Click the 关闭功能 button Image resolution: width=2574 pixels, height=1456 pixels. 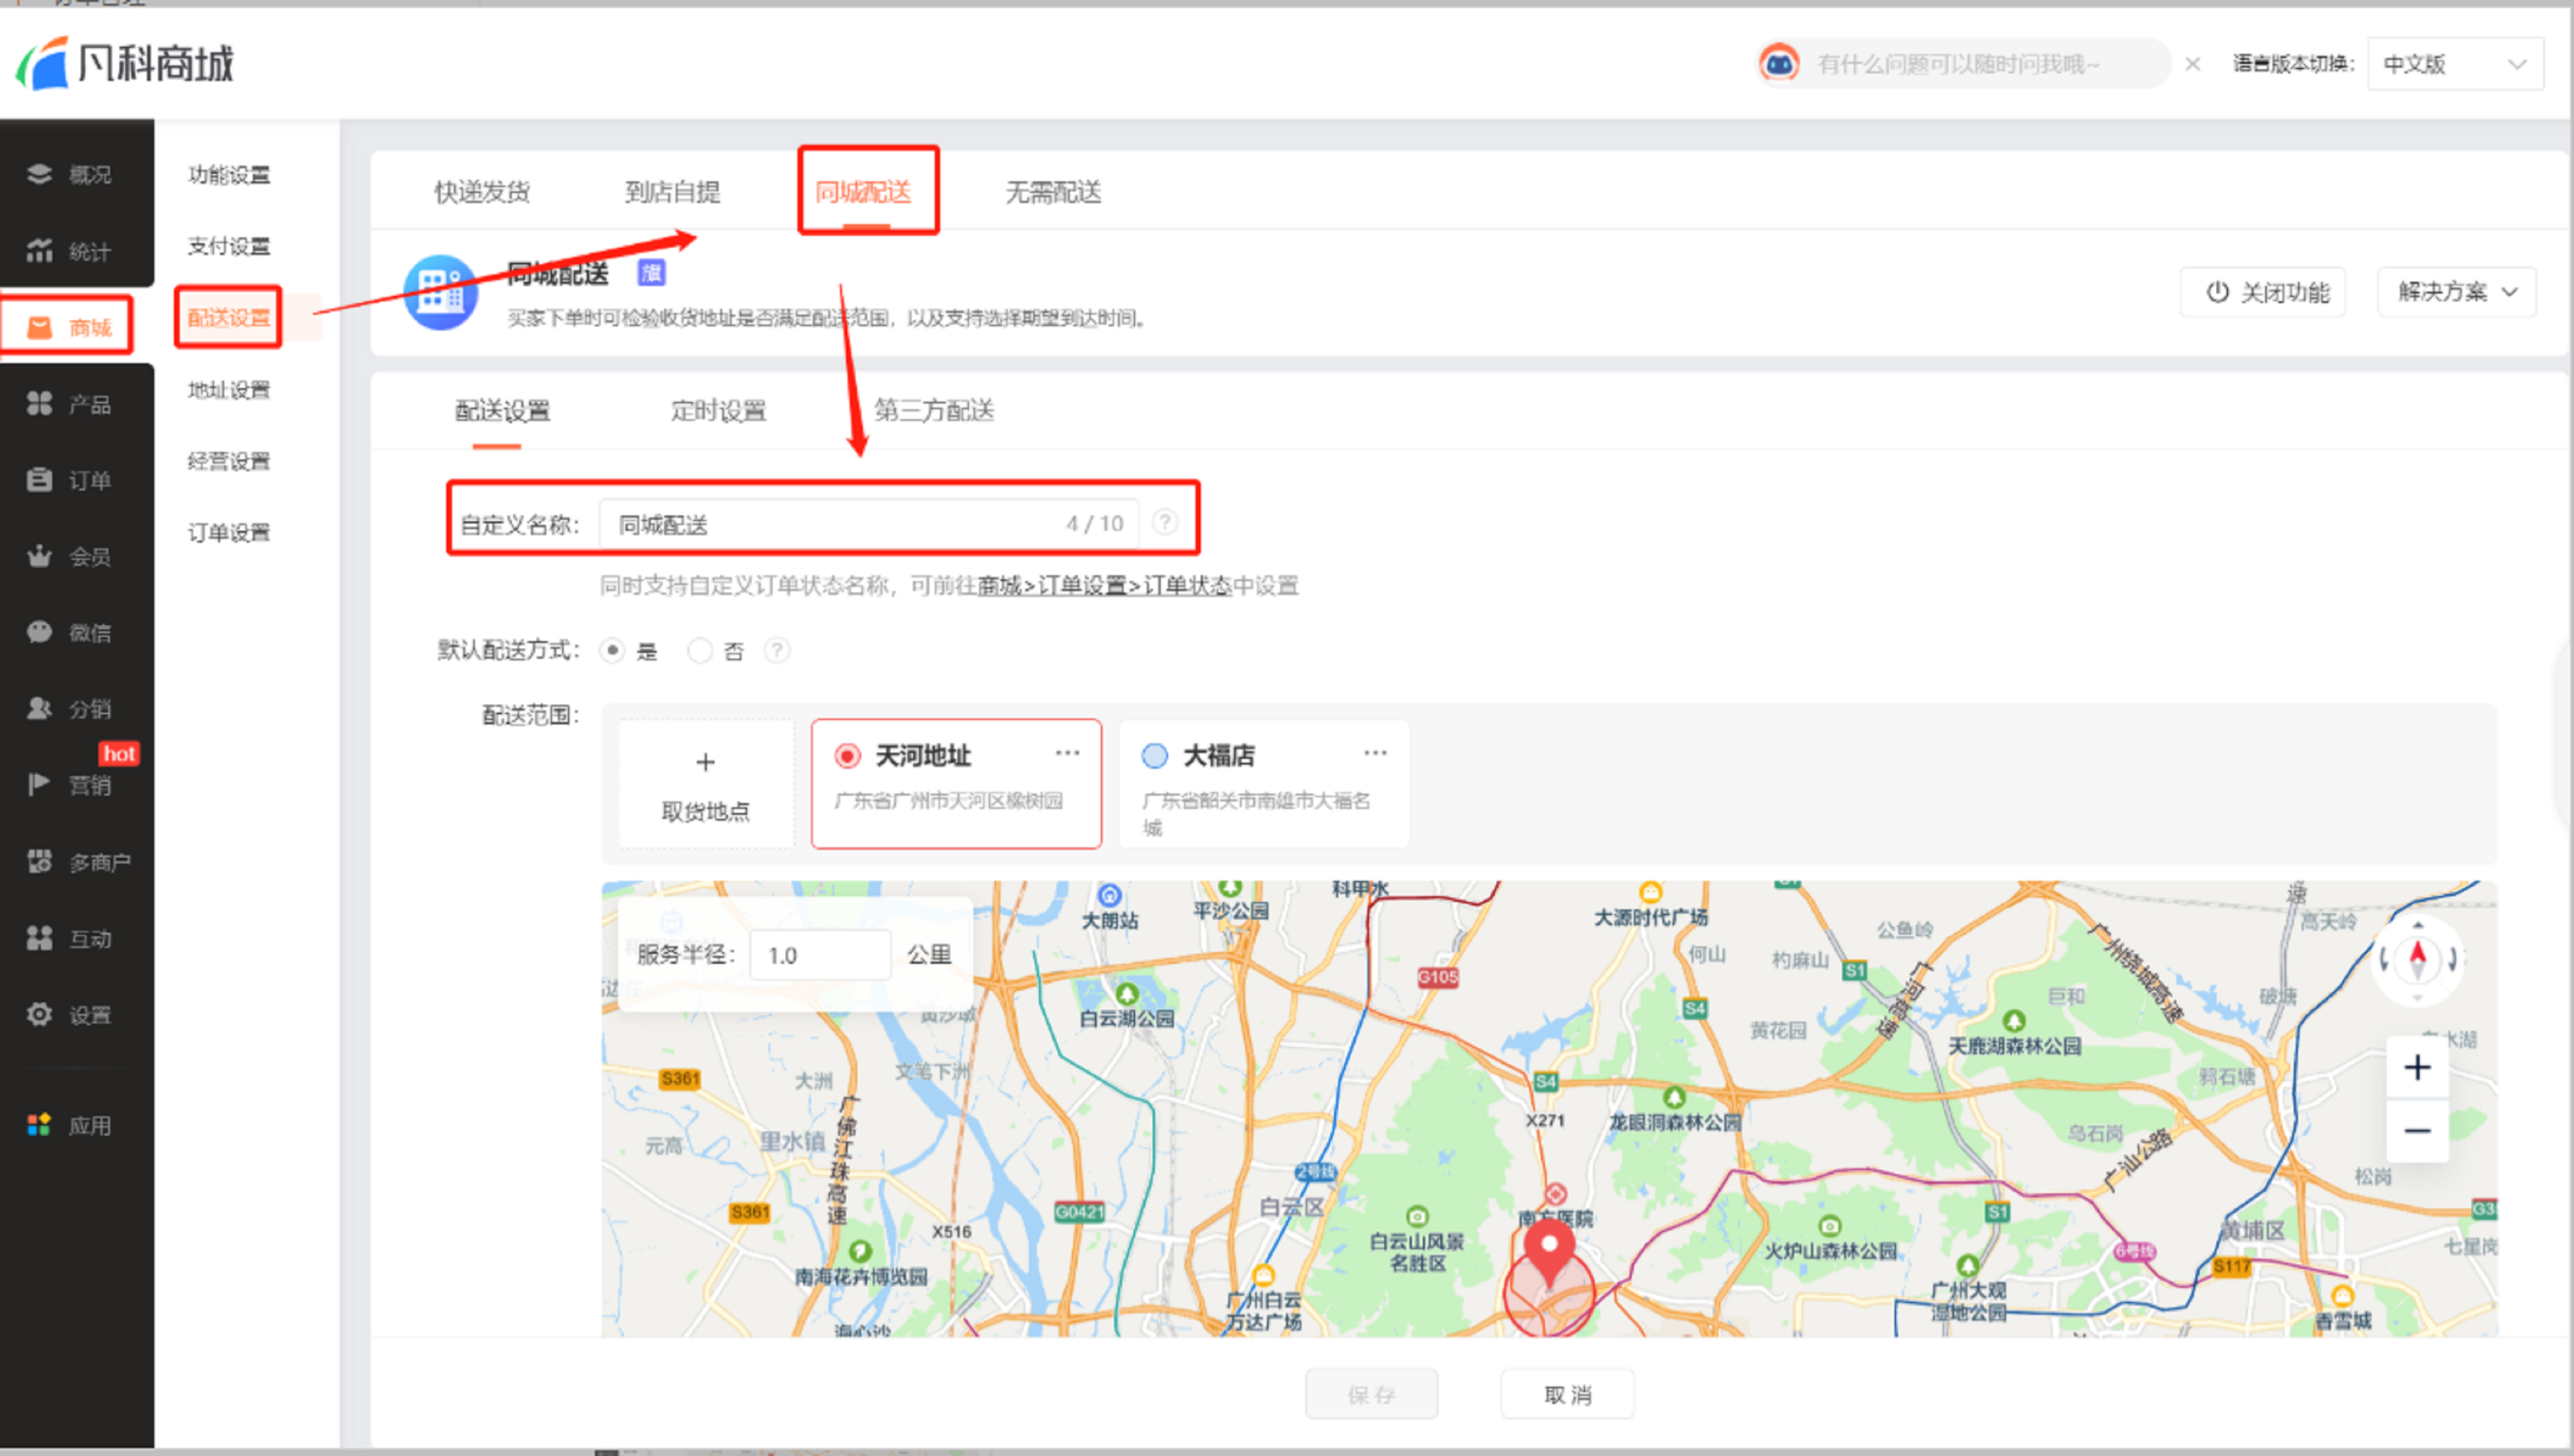pos(2263,292)
